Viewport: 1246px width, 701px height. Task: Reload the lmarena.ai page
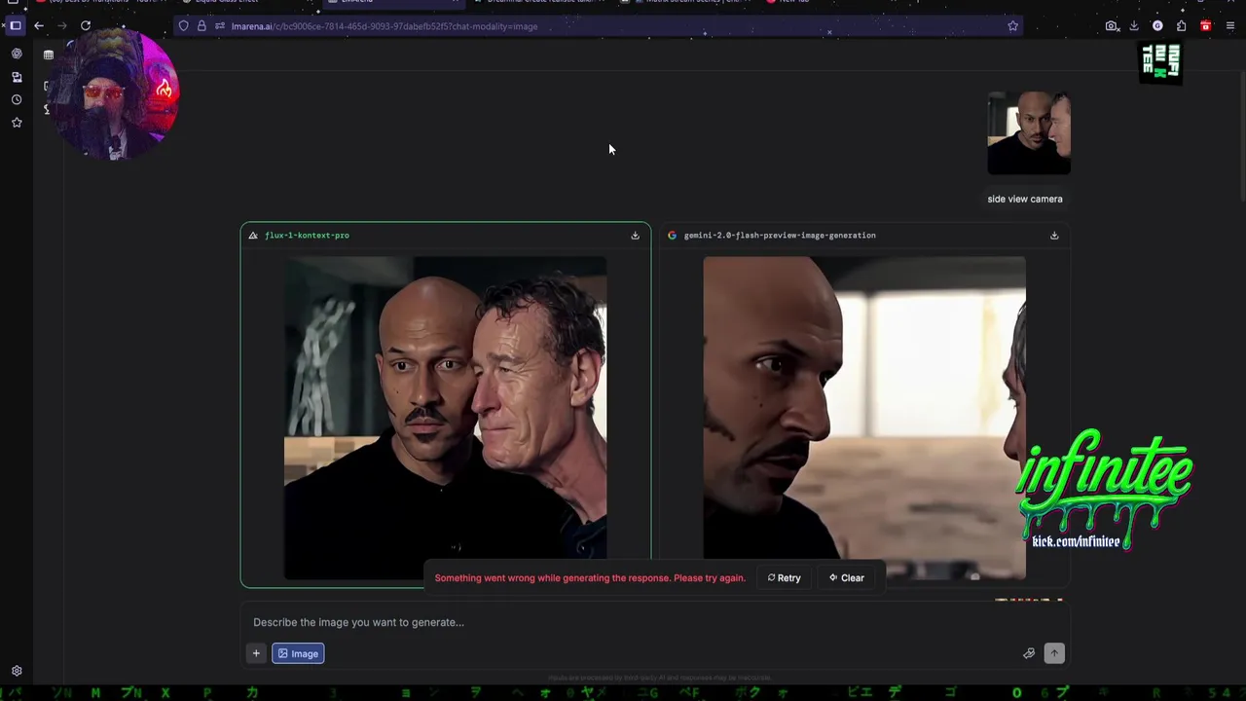pos(86,26)
